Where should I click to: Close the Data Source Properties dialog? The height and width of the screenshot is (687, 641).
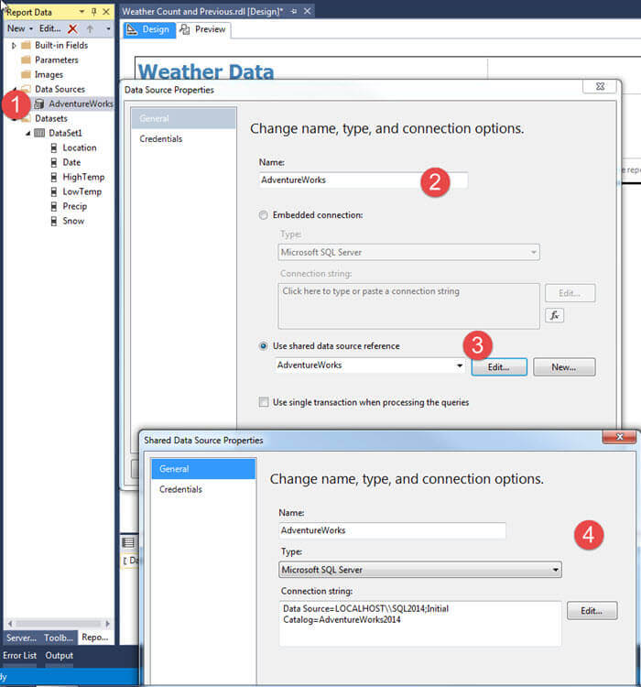(x=600, y=86)
